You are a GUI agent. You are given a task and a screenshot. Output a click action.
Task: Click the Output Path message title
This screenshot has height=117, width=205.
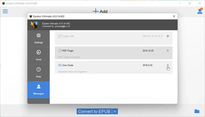(68, 36)
